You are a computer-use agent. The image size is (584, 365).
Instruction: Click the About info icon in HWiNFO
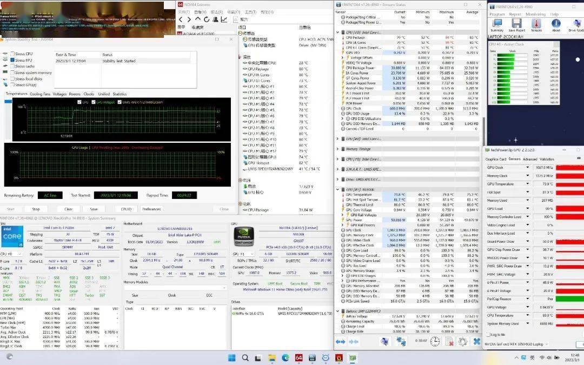tap(556, 23)
